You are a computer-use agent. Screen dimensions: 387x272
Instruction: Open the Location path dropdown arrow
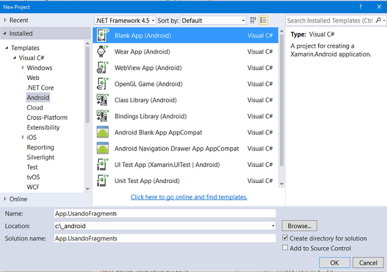click(x=273, y=226)
